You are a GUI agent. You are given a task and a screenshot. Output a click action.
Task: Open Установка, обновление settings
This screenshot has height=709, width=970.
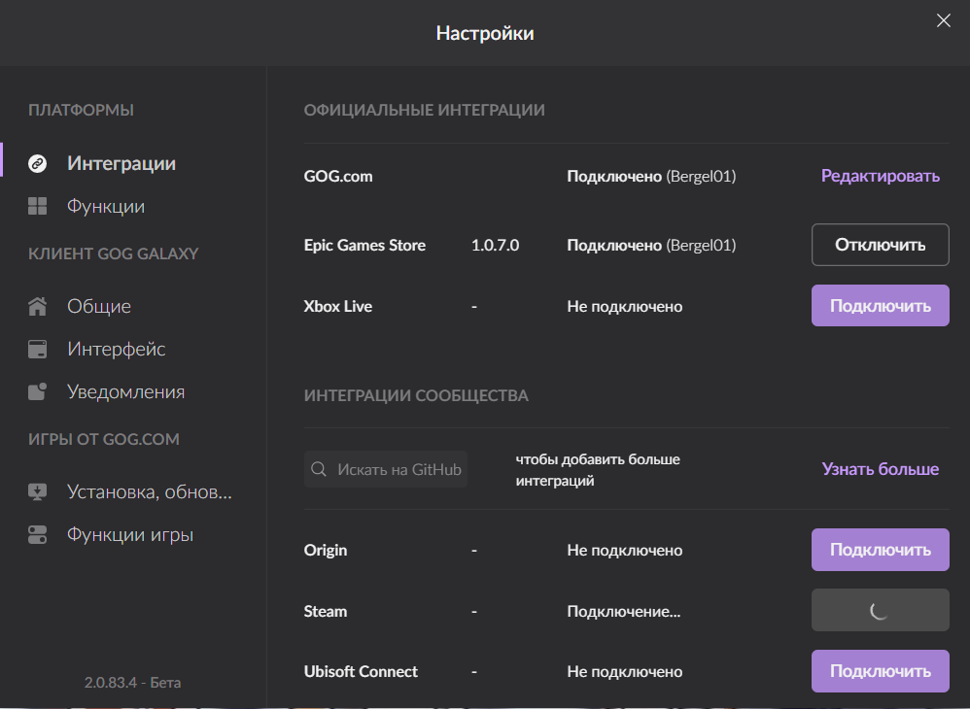point(149,492)
